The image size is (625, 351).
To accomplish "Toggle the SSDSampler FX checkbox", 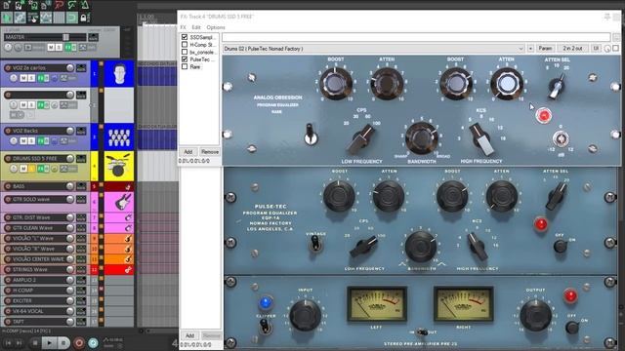I will [185, 37].
